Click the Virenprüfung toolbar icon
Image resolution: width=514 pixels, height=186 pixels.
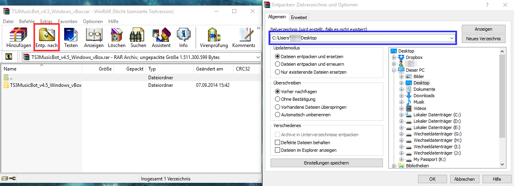pos(214,35)
